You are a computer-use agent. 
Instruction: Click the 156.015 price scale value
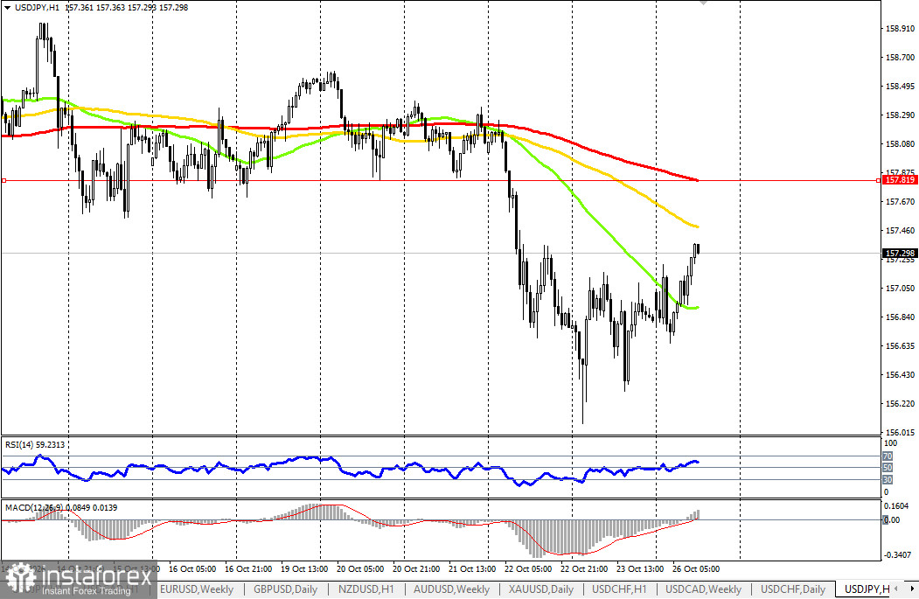pyautogui.click(x=901, y=432)
